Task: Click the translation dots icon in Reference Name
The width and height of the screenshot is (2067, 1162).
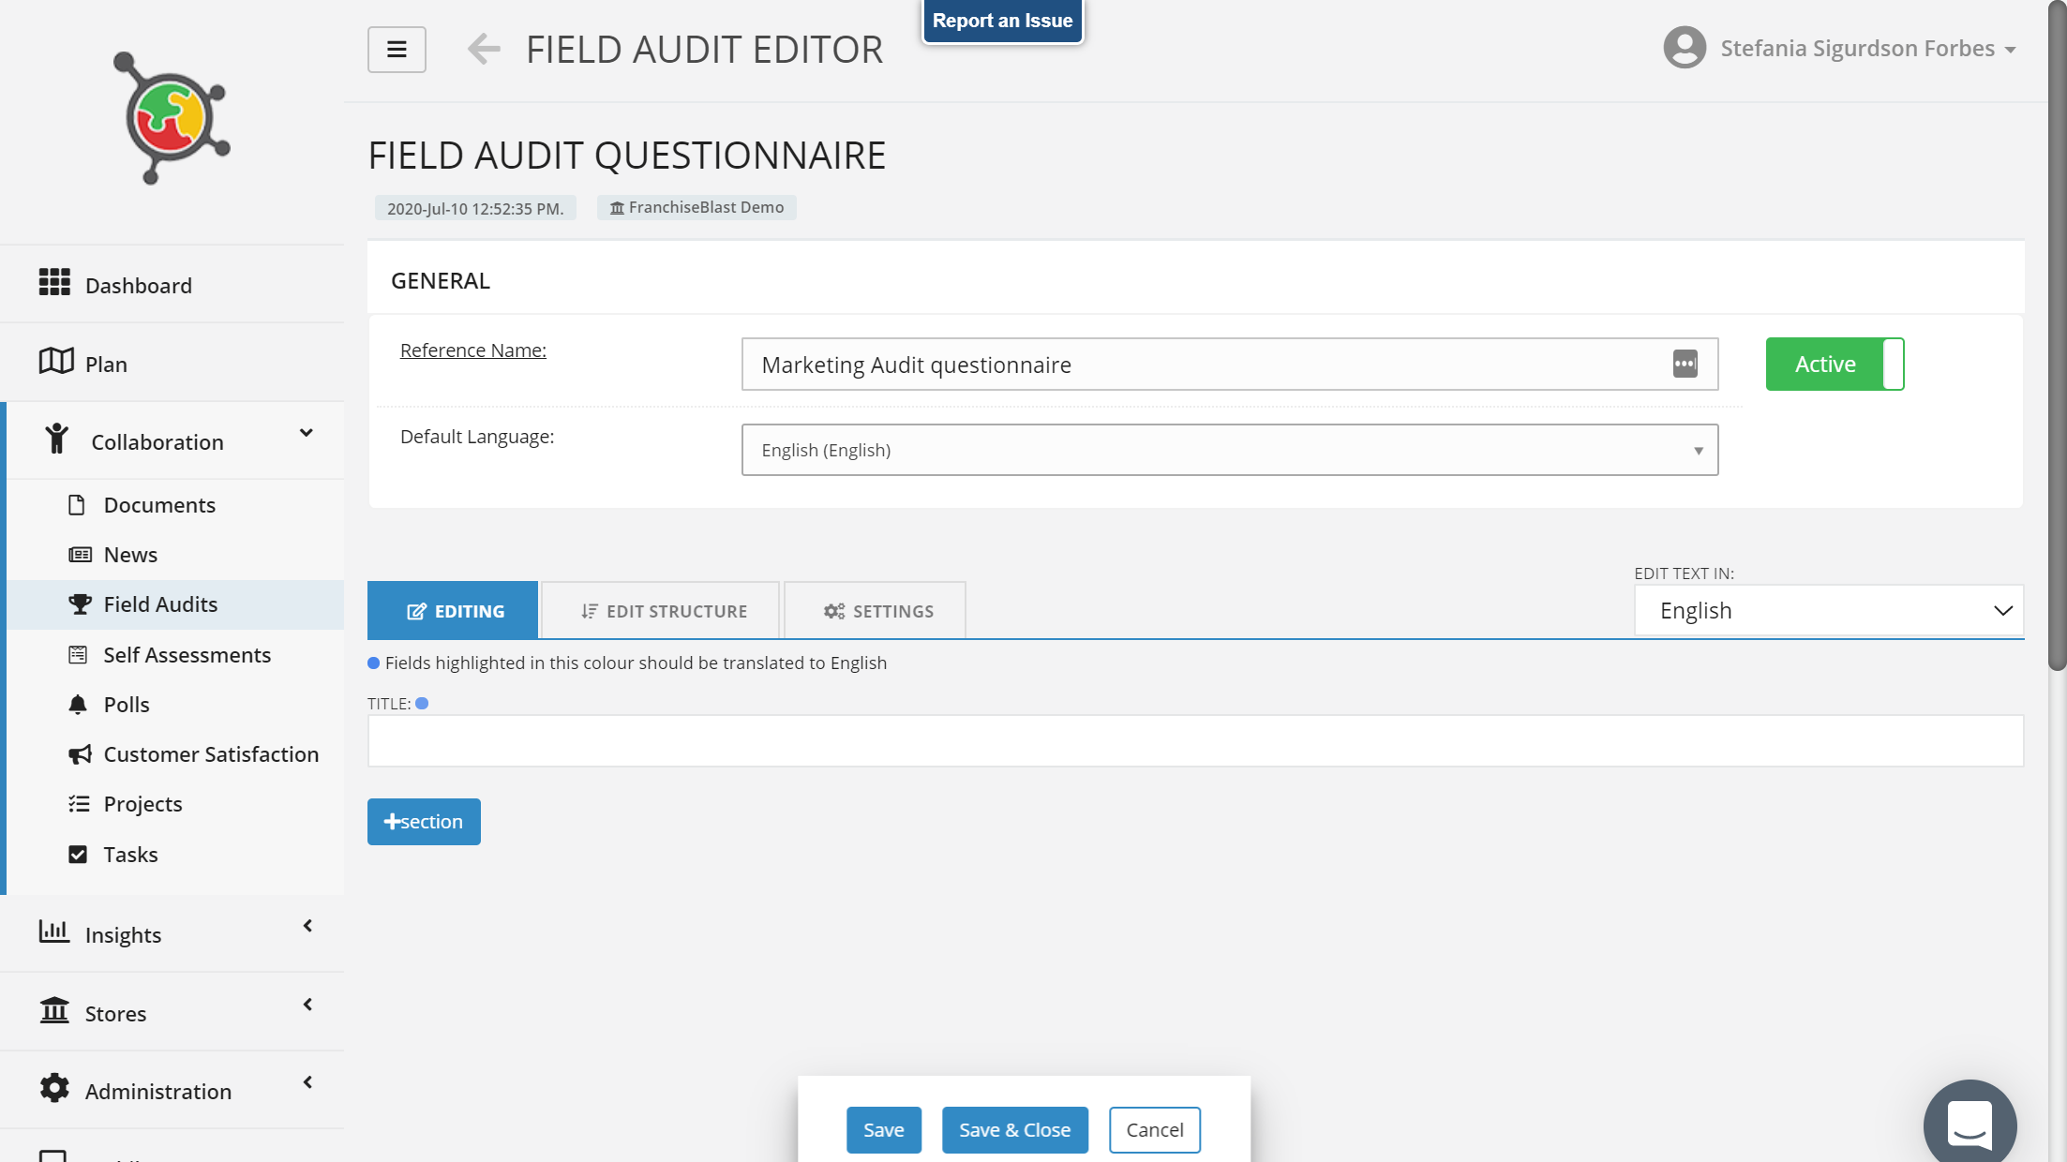Action: point(1685,364)
